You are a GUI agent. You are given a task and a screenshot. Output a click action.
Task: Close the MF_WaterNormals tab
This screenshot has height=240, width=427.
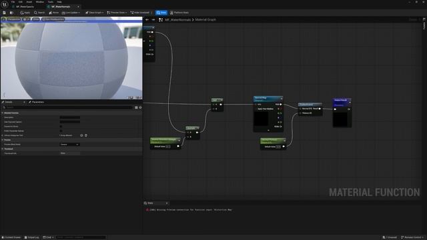(x=78, y=7)
